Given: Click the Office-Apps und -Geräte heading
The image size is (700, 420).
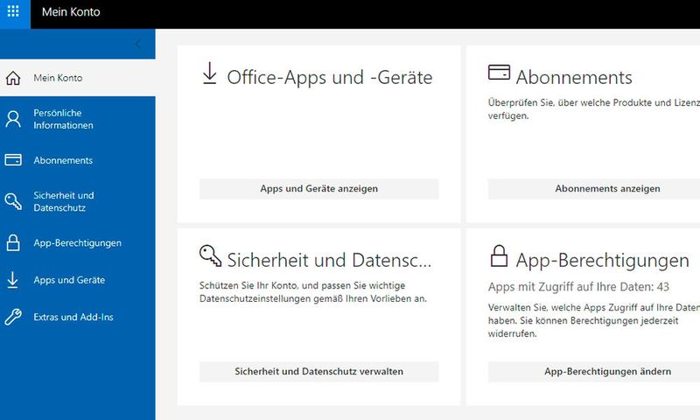Looking at the screenshot, I should [330, 78].
